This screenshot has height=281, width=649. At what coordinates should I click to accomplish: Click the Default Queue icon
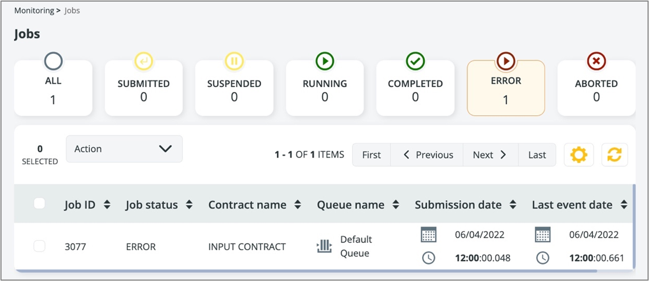tap(324, 246)
